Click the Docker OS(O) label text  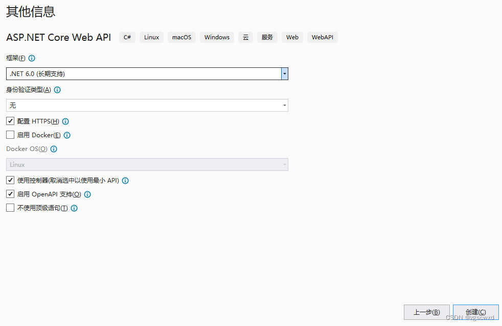tap(27, 149)
